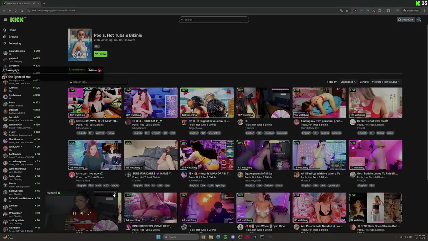The height and width of the screenshot is (241, 428).
Task: Open PoliceChaseNetwork channel in sidebar
Action: [x=21, y=200]
